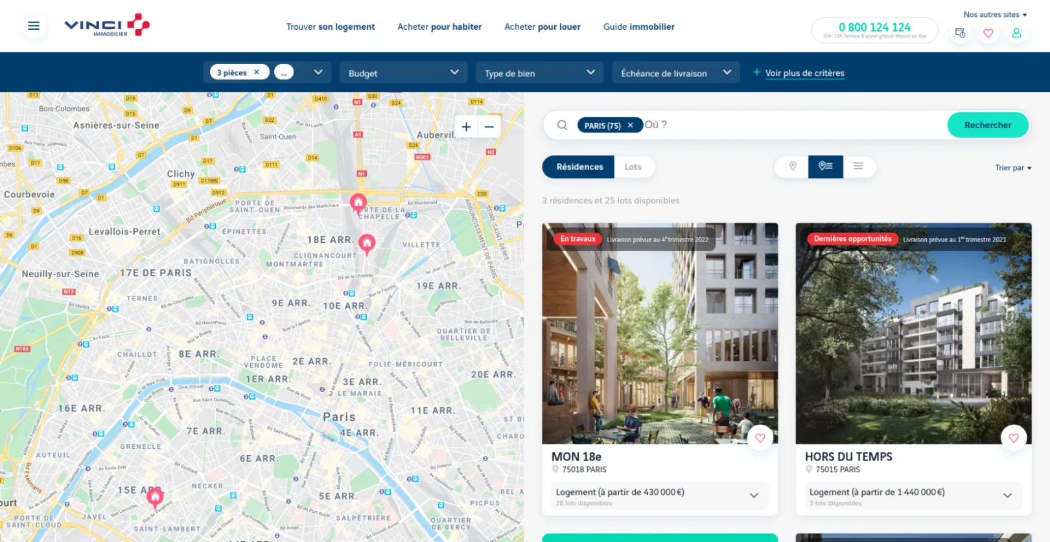This screenshot has width=1050, height=542.
Task: Open Trouver son logement menu
Action: click(331, 27)
